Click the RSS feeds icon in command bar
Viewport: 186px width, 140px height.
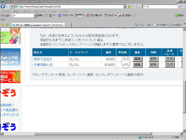click(142, 25)
